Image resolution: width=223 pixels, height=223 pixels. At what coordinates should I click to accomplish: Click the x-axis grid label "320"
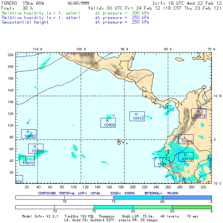tap(203, 187)
